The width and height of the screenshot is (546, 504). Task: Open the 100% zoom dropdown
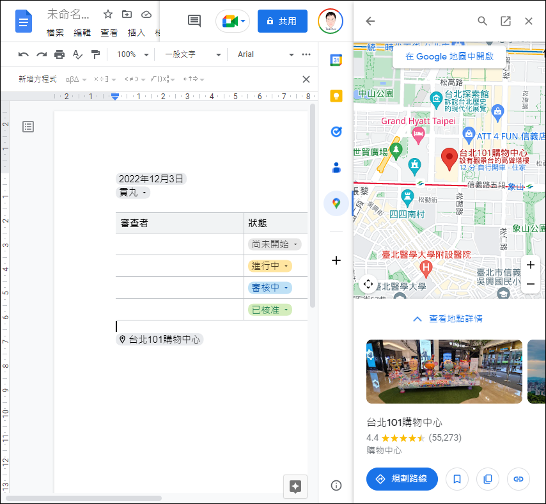pyautogui.click(x=133, y=54)
